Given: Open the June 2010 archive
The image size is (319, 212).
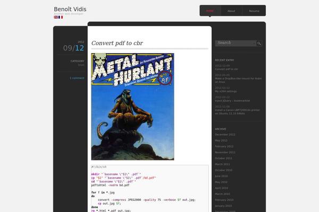Looking at the screenshot, I should point(221,176).
